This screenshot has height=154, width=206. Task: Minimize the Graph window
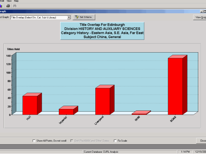click(201, 12)
